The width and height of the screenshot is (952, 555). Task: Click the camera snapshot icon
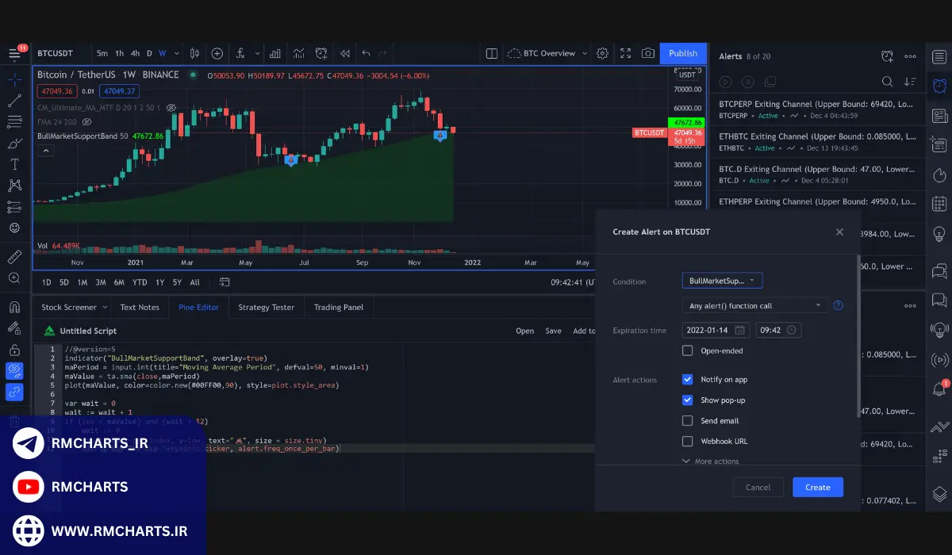pos(648,53)
